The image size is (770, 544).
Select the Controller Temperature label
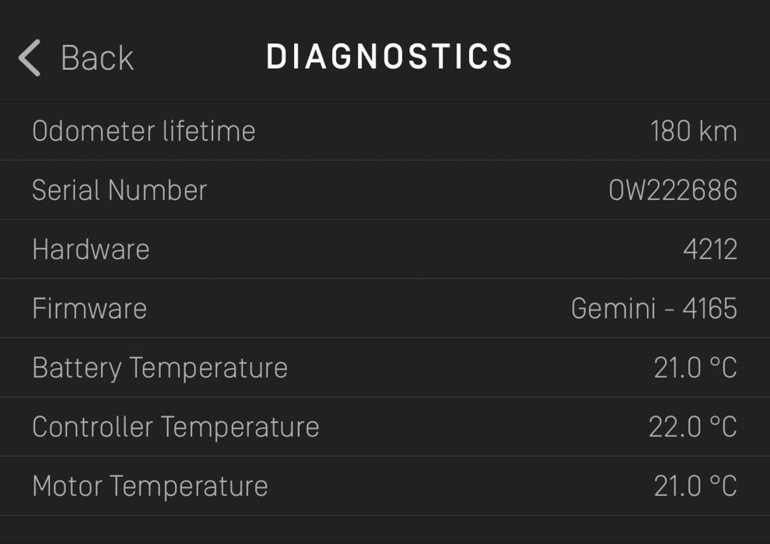176,427
